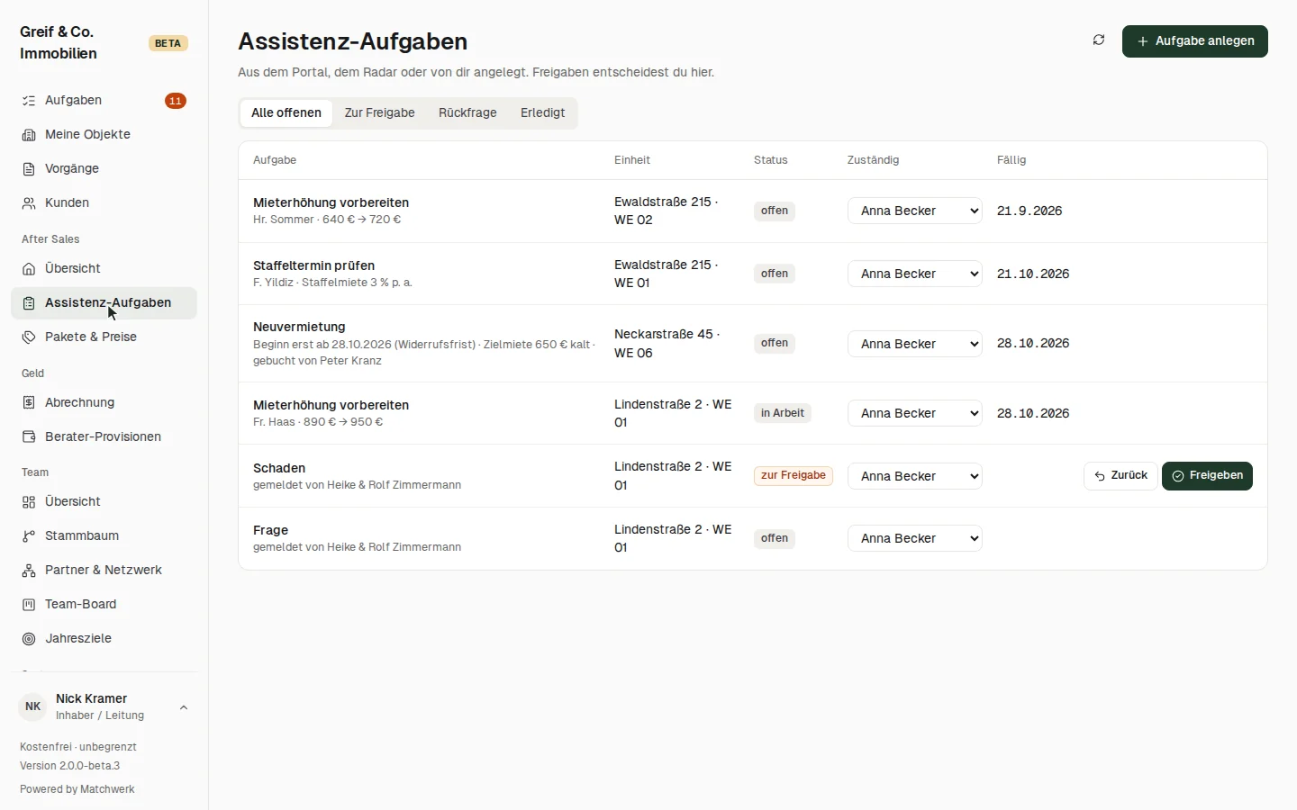Click the Kunden people icon
Viewport: 1297px width, 810px height.
pos(29,203)
